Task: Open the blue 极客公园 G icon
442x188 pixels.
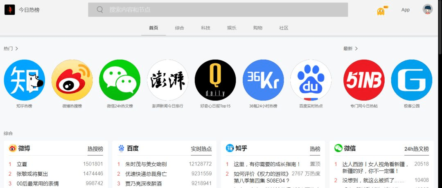Action: tap(412, 80)
